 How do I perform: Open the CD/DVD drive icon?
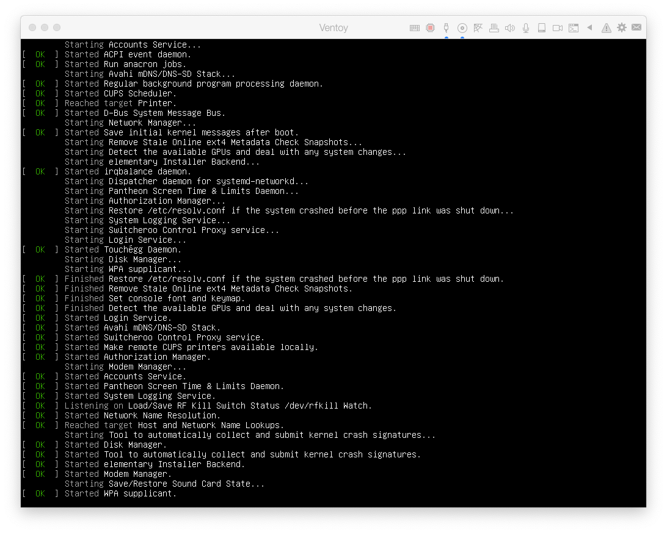coord(462,28)
